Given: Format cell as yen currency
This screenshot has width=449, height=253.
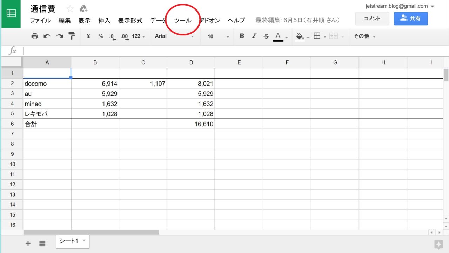Looking at the screenshot, I should [88, 36].
